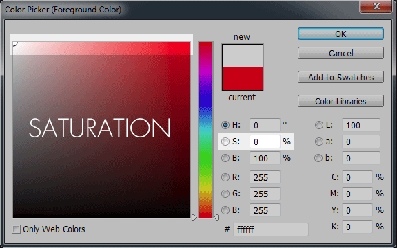Confirm the color with the OK button
The width and height of the screenshot is (397, 248).
coord(340,34)
